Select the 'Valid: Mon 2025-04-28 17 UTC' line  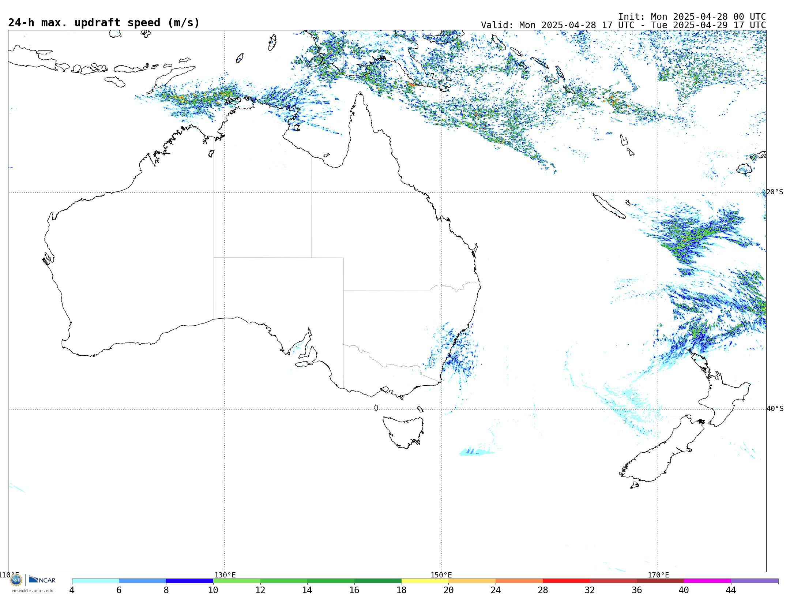558,25
